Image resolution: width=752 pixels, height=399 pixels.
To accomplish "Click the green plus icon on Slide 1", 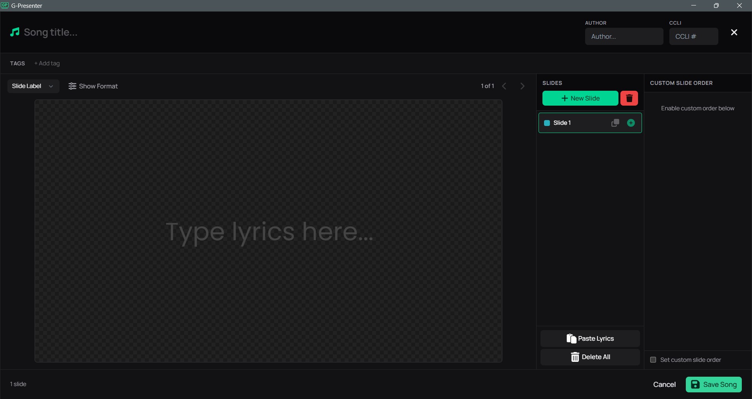I will 631,123.
